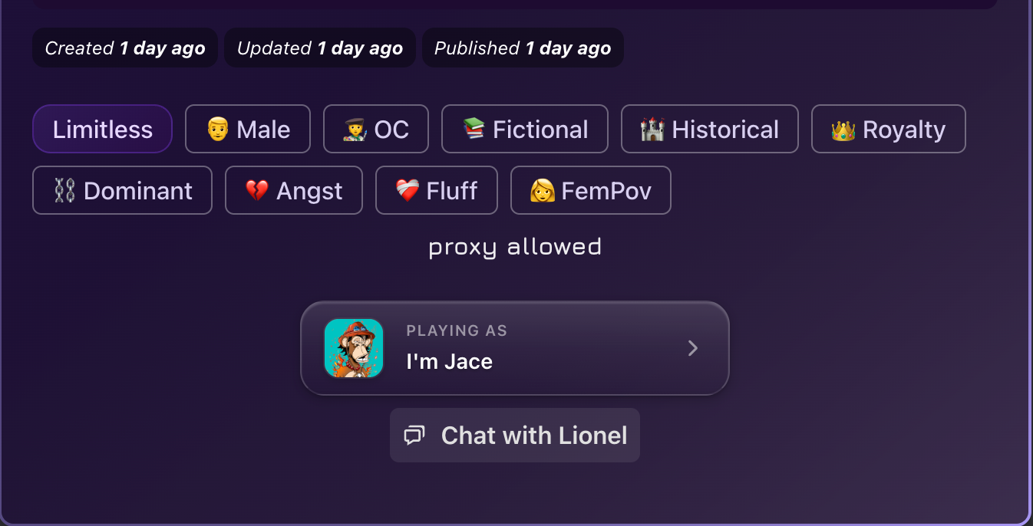Click the crown icon on Royalty tag
This screenshot has width=1033, height=526.
click(x=843, y=130)
